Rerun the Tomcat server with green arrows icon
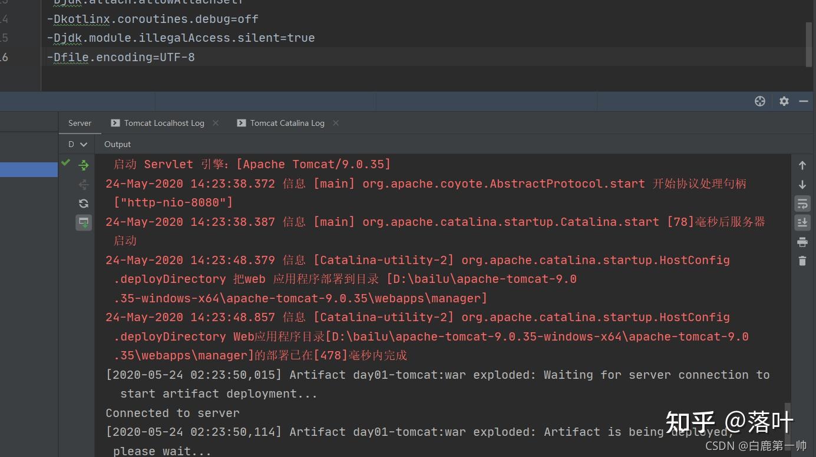Screen dimensions: 816x457 [83, 165]
